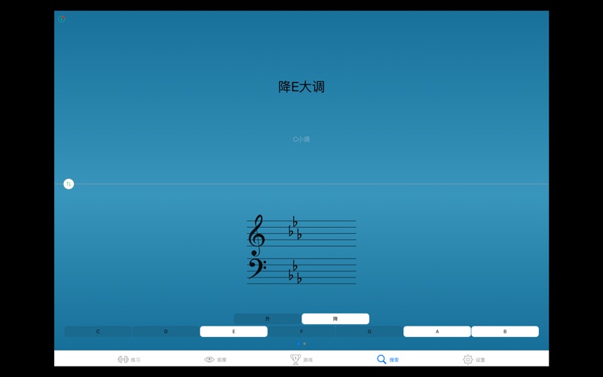Open the info icon with red badge
This screenshot has height=377, width=603.
[61, 18]
